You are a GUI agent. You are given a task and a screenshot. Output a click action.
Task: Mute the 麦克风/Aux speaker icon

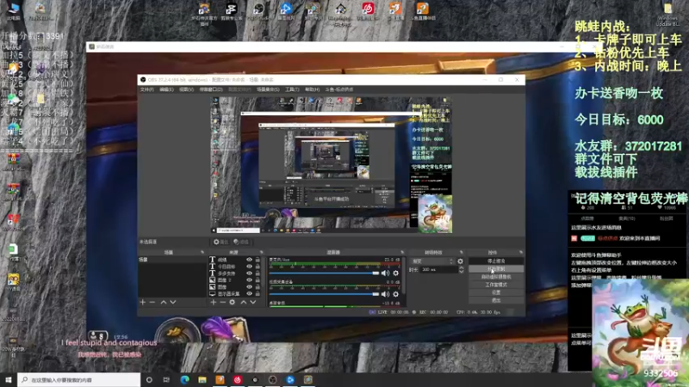coord(385,273)
